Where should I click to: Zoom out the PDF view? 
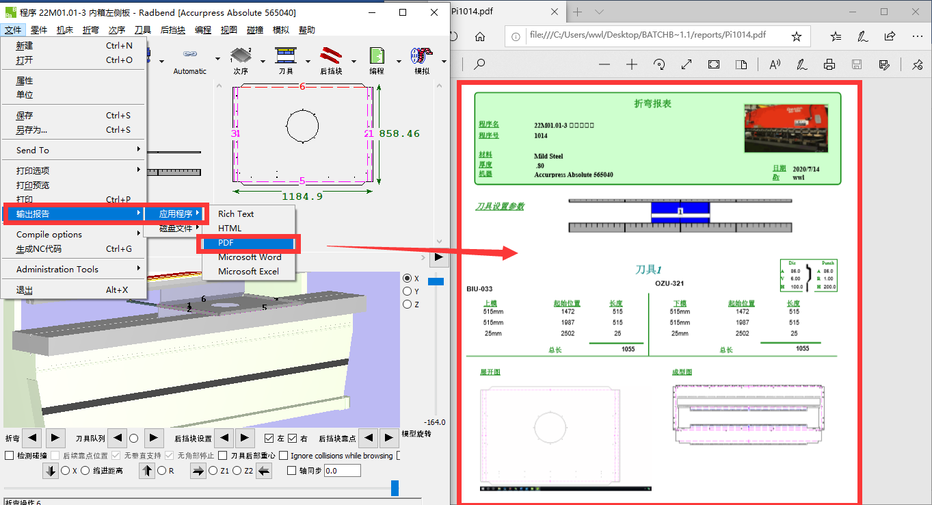coord(604,64)
